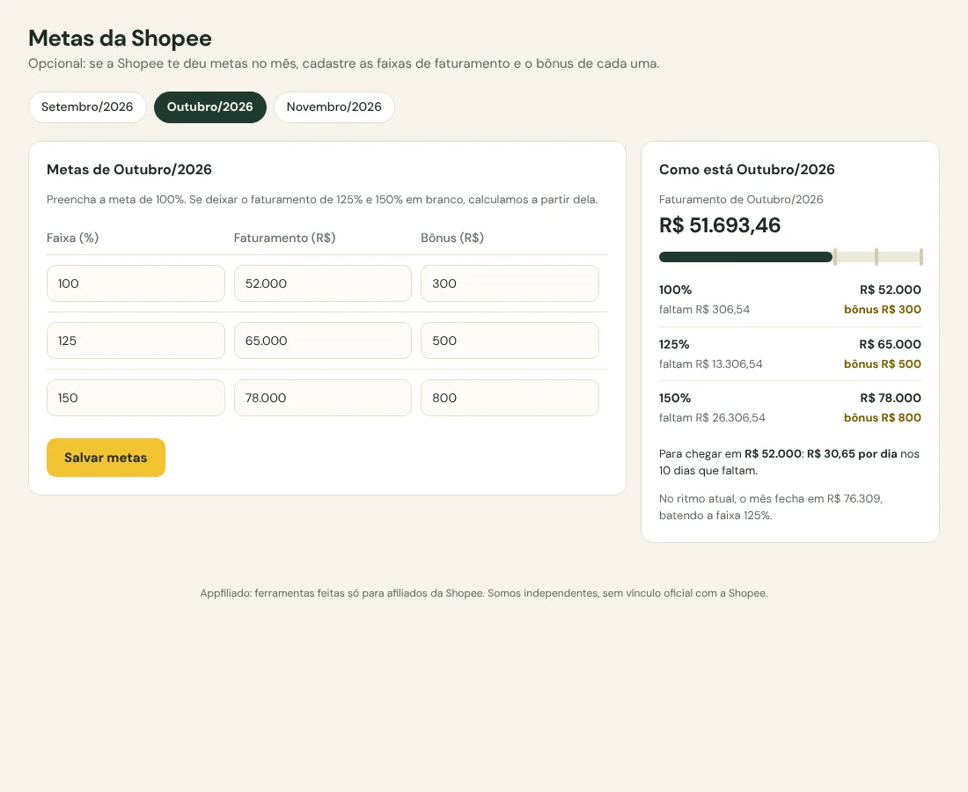Click the R$ 52.000 target in summary
968x792 pixels.
[891, 290]
